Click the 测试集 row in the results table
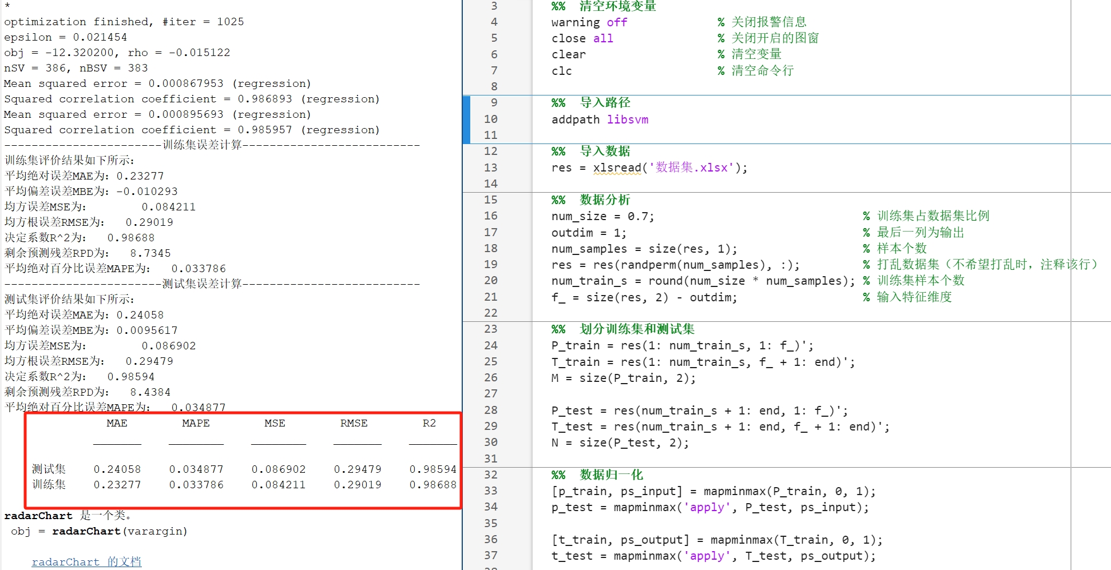Viewport: 1111px width, 570px height. coord(49,469)
